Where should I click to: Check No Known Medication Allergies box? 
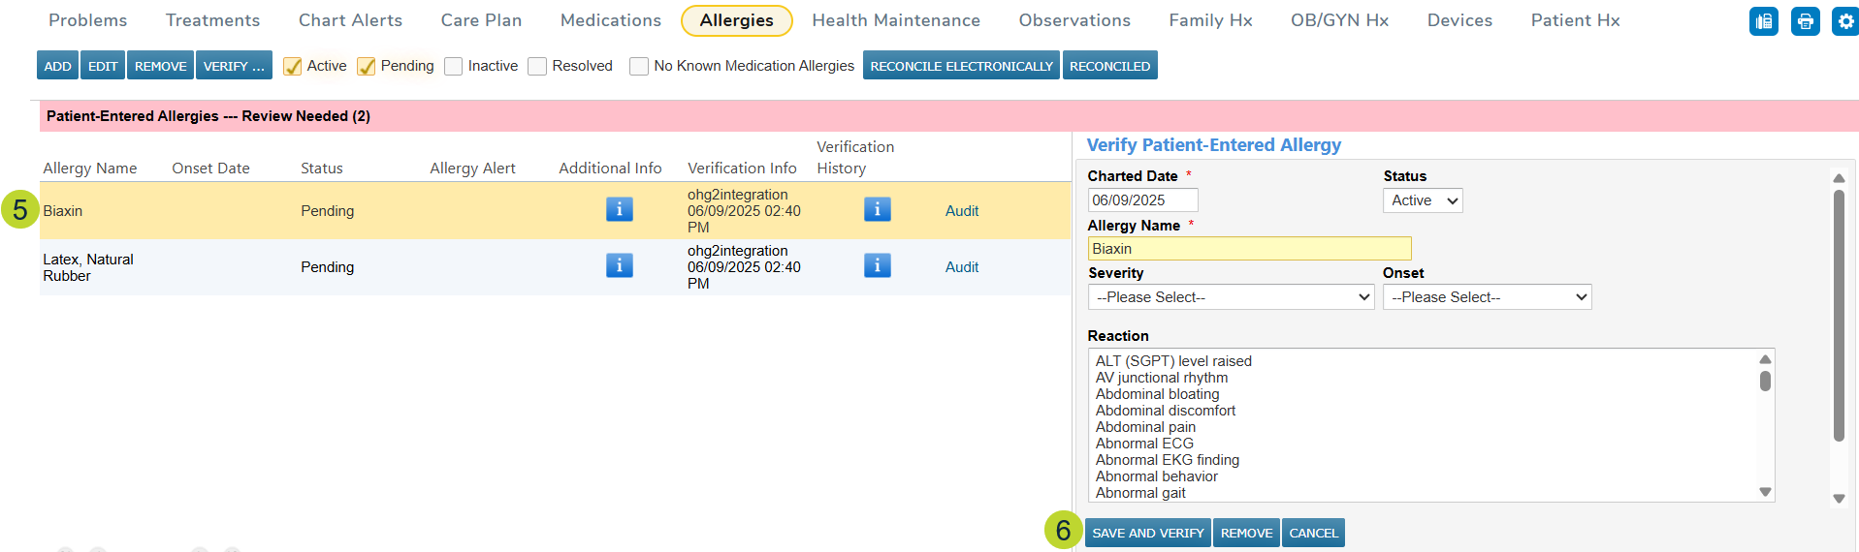(x=638, y=66)
